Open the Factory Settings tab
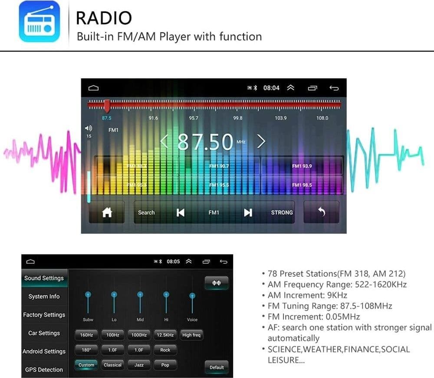 44,315
